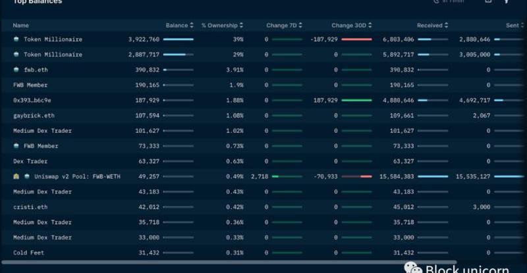Open the gaybrick.eth address
The height and width of the screenshot is (273, 527).
coord(35,115)
